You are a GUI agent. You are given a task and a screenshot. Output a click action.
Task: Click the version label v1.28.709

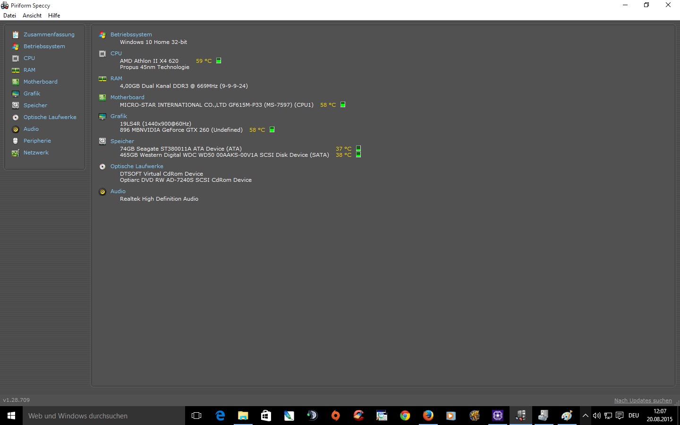coord(17,400)
